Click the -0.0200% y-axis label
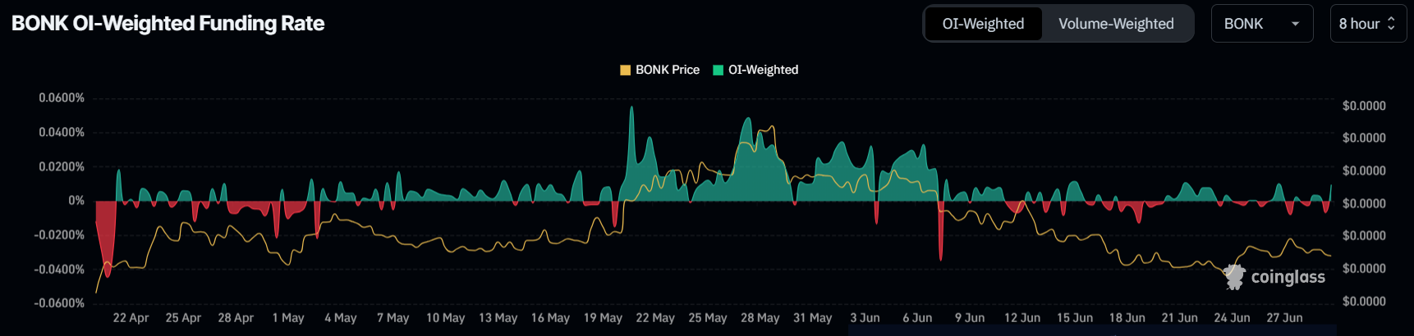This screenshot has height=336, width=1414. pos(59,235)
